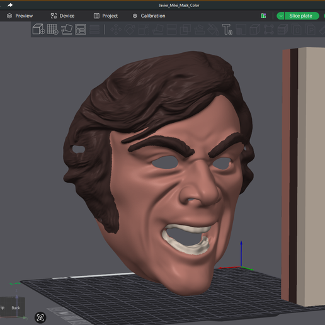
Task: Open the Support painting tool
Action: click(199, 29)
